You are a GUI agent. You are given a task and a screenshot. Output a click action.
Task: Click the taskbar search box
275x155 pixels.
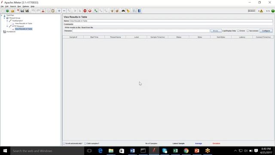coord(47,151)
